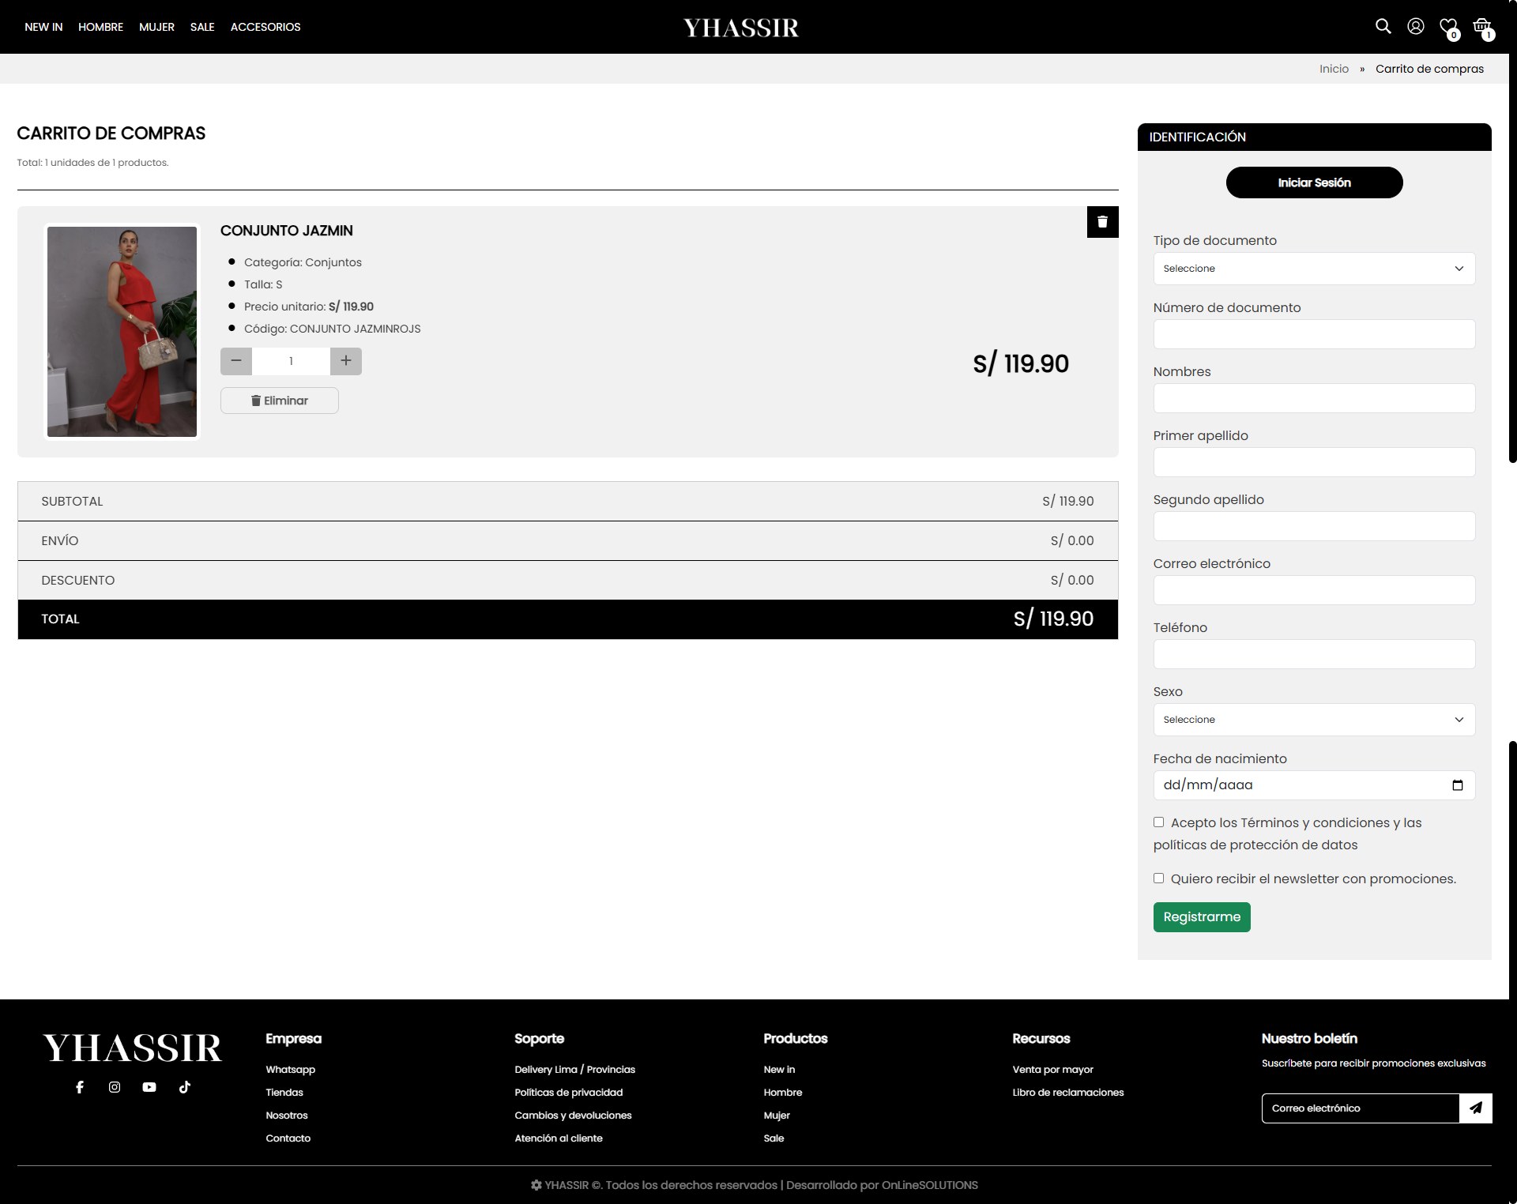The width and height of the screenshot is (1517, 1204).
Task: Open the Fecha de nacimiento calendar picker
Action: 1457,785
